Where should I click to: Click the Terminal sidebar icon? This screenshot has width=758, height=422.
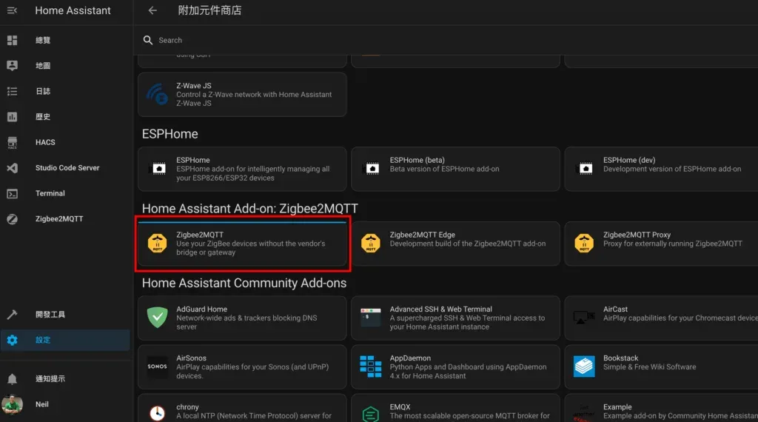[12, 193]
